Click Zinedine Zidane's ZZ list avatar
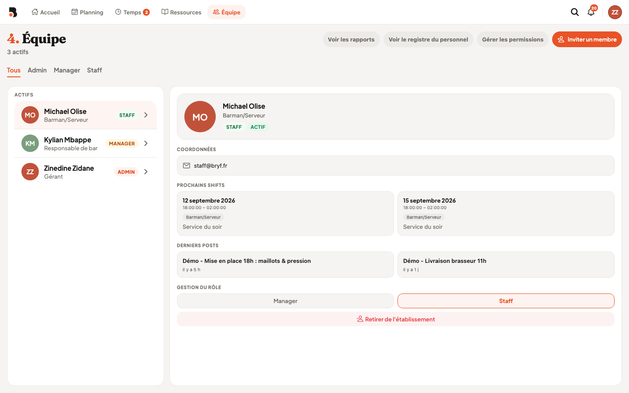 click(30, 172)
